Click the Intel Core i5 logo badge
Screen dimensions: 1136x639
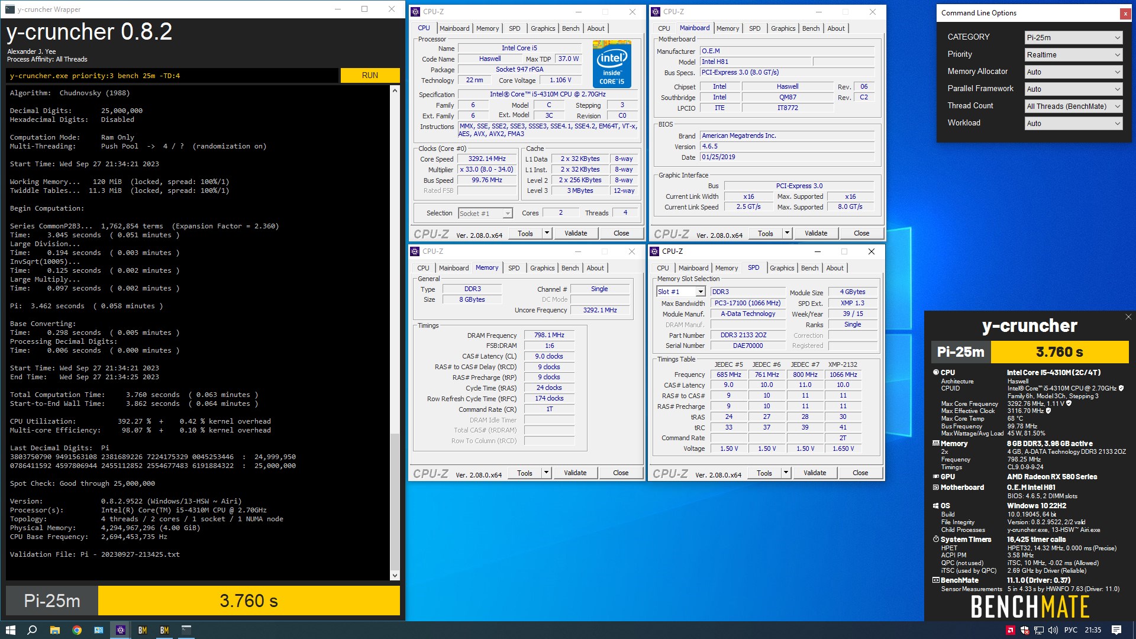612,64
